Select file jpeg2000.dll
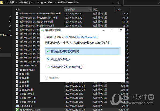This screenshot has height=111, width=160. tap(26, 90)
